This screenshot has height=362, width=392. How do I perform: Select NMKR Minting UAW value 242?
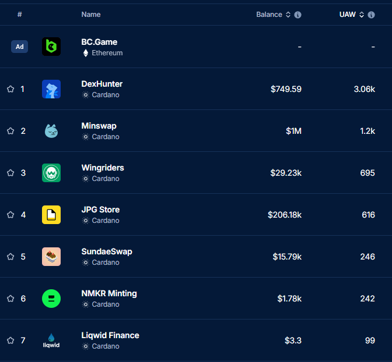pos(367,299)
